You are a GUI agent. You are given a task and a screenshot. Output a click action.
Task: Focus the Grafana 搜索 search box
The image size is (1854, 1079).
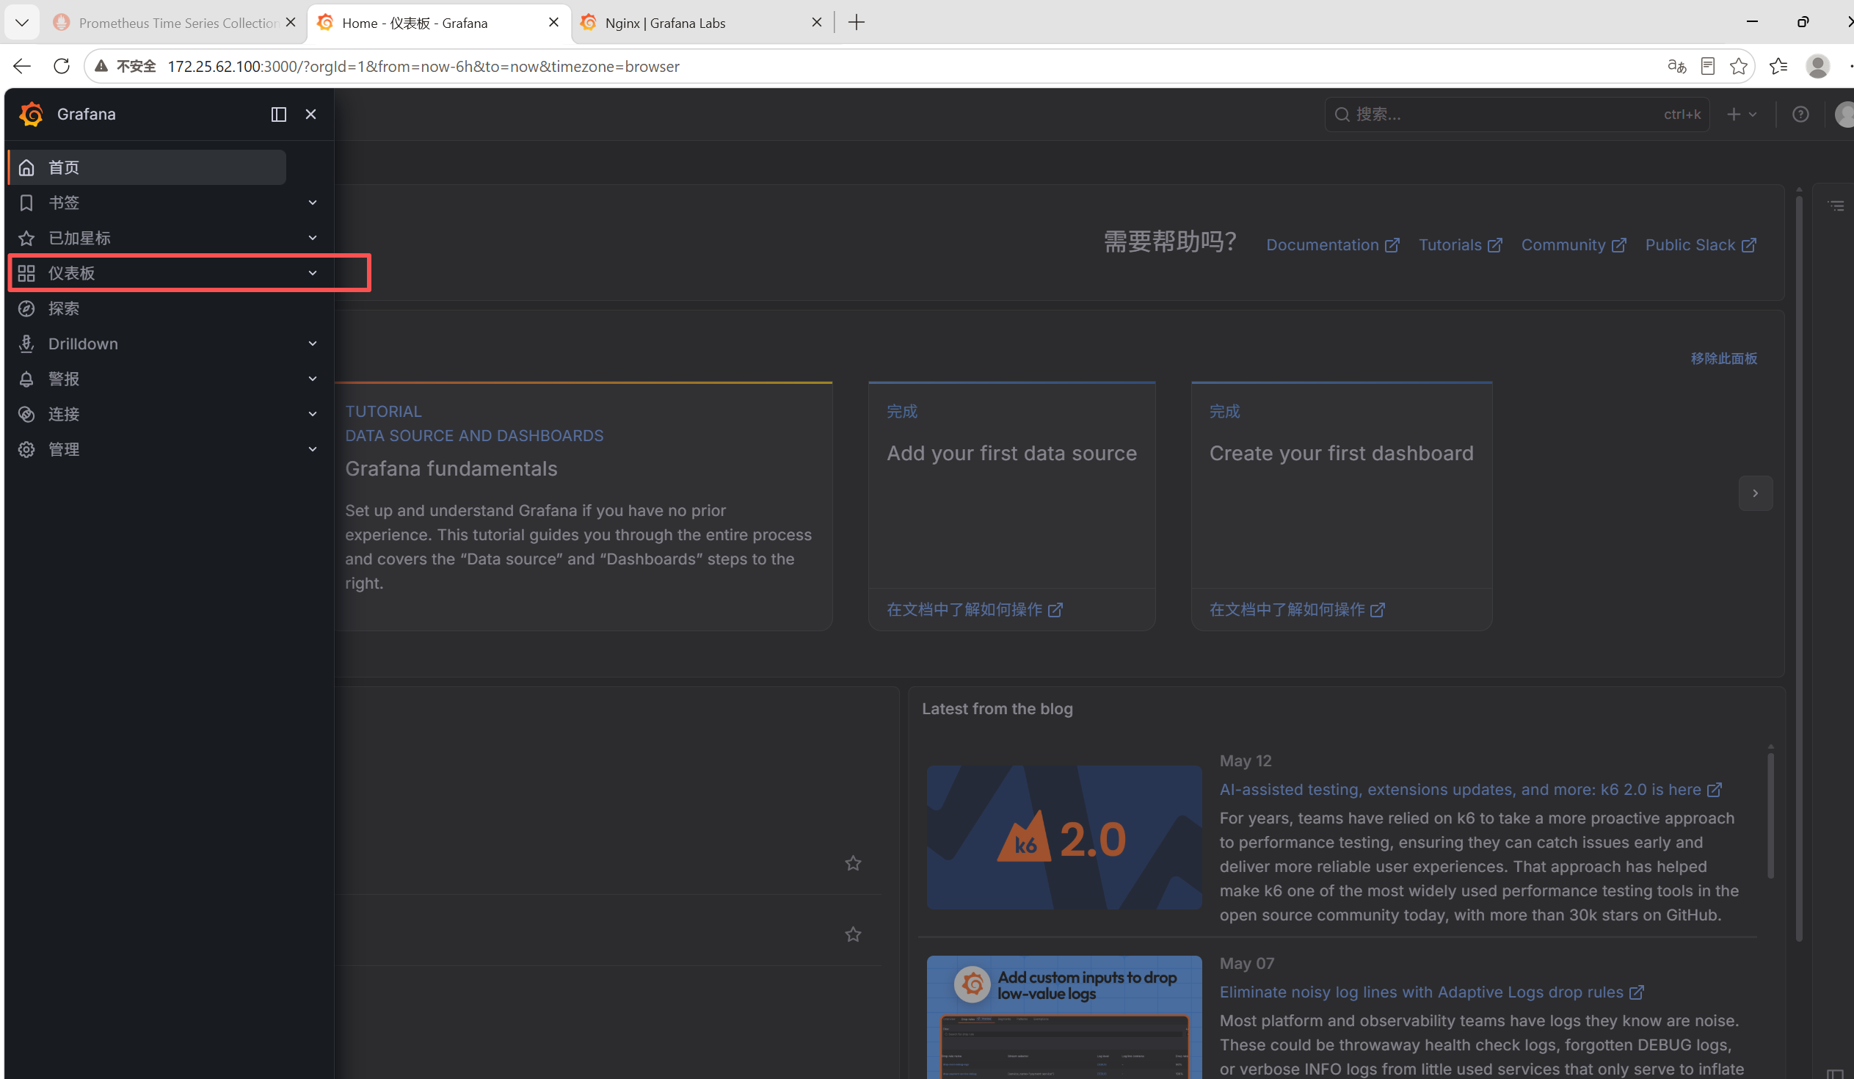click(x=1517, y=114)
